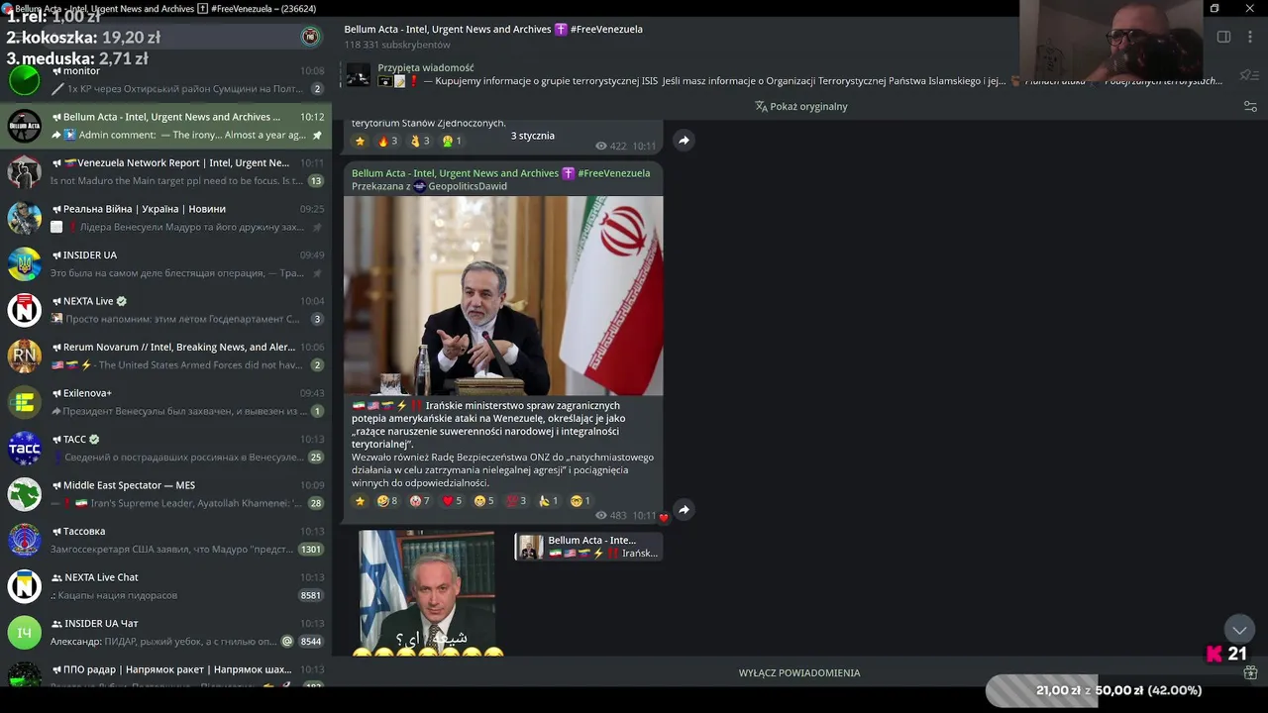Open Rerum Novarum channel chat

[x=165, y=356]
